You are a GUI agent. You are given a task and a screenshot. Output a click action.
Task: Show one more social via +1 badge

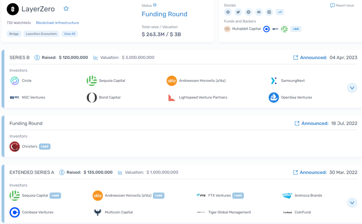pos(280,12)
